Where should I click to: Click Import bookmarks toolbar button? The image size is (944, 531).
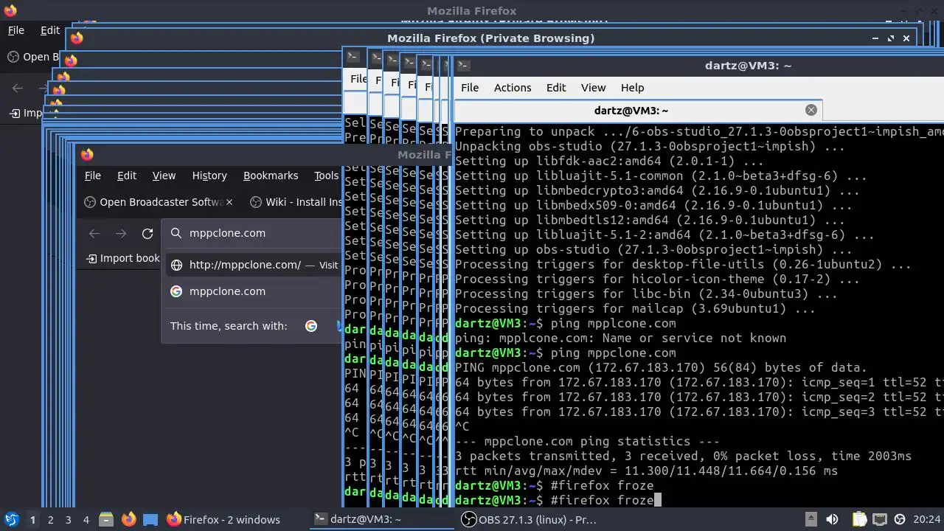(x=123, y=258)
